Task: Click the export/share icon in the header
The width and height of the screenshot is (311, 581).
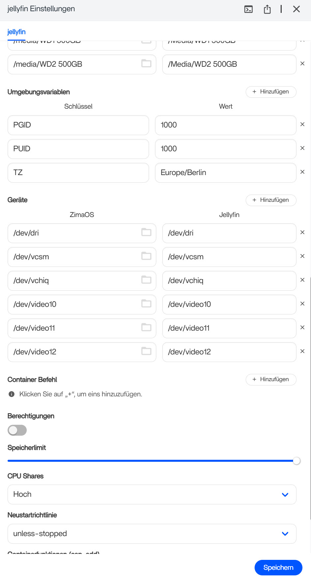Action: tap(267, 9)
